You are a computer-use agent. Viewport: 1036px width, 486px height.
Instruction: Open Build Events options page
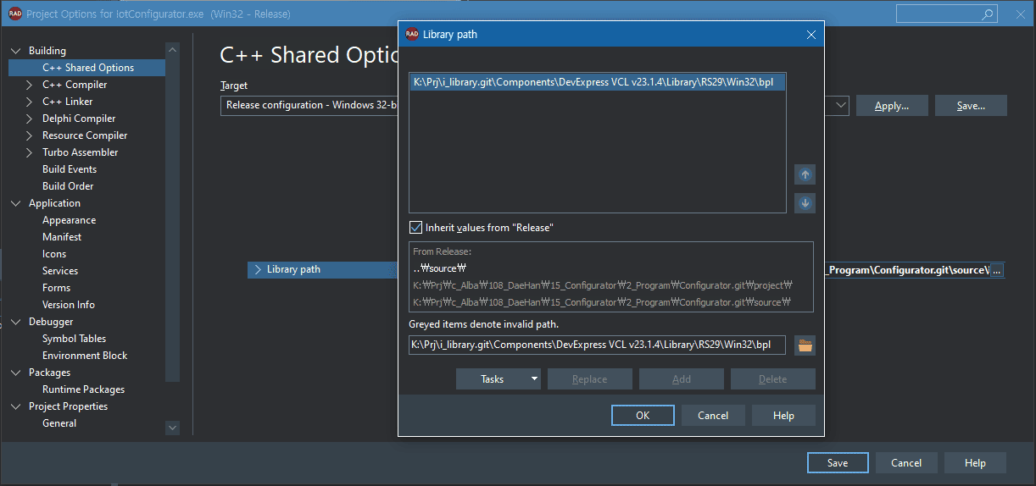pos(70,169)
